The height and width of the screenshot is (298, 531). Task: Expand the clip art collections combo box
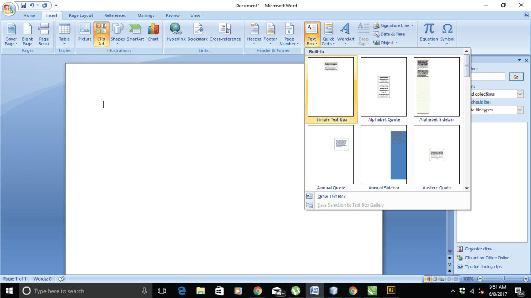point(520,94)
